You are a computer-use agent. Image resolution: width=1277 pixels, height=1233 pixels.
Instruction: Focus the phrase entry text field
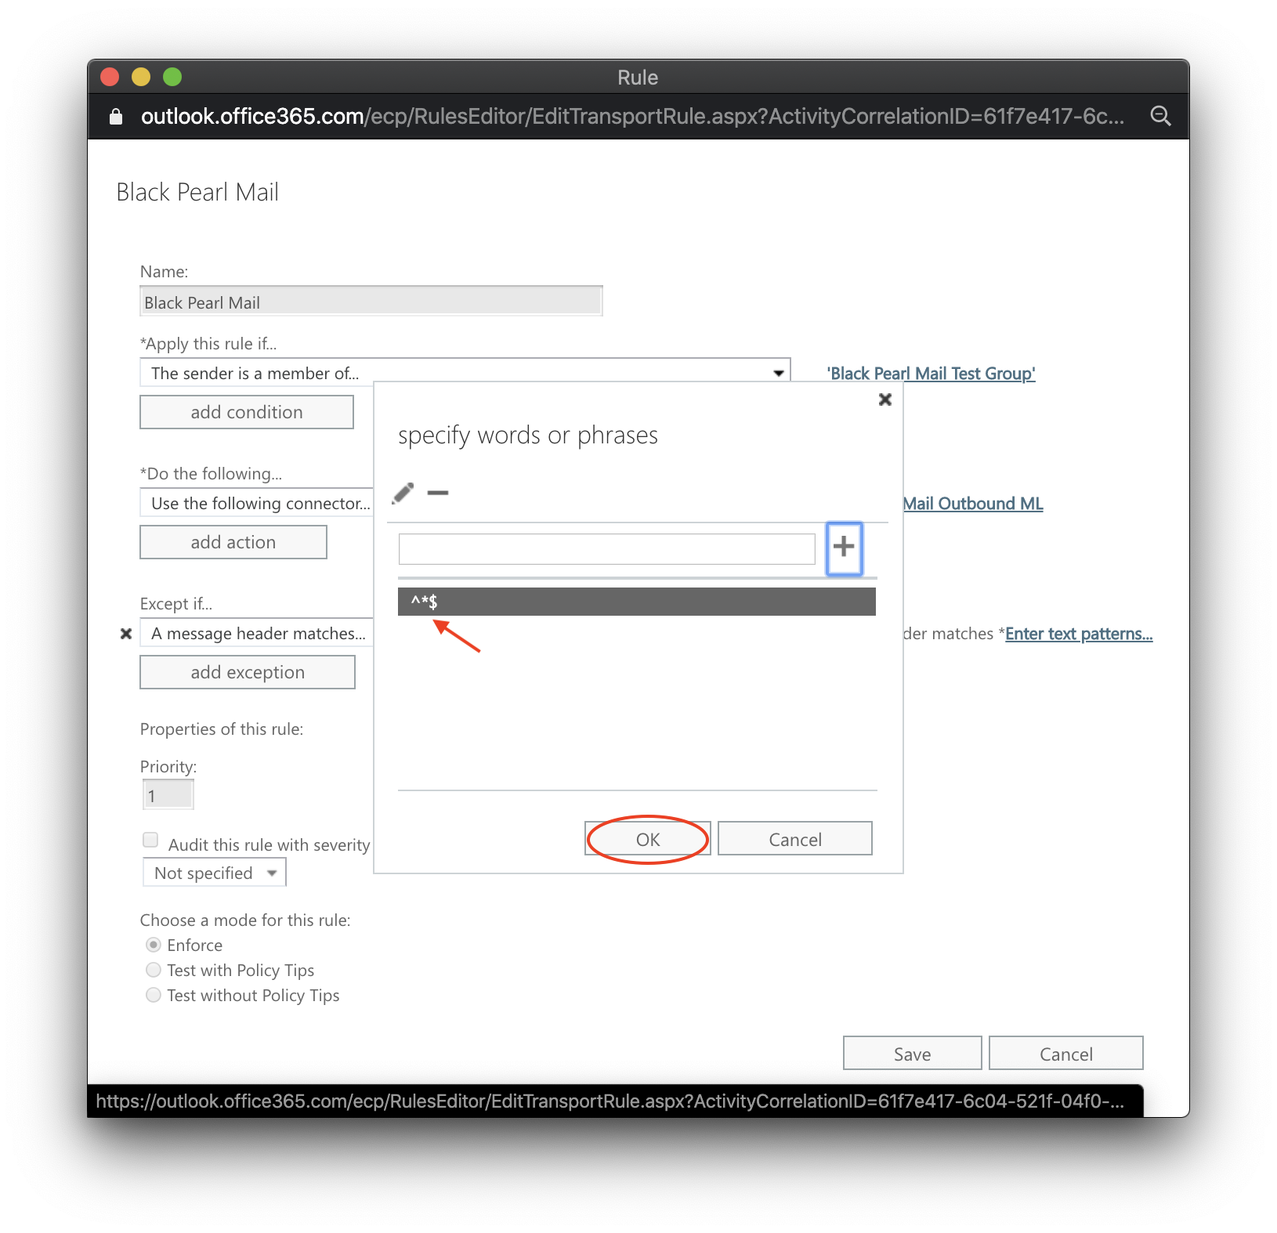click(607, 548)
